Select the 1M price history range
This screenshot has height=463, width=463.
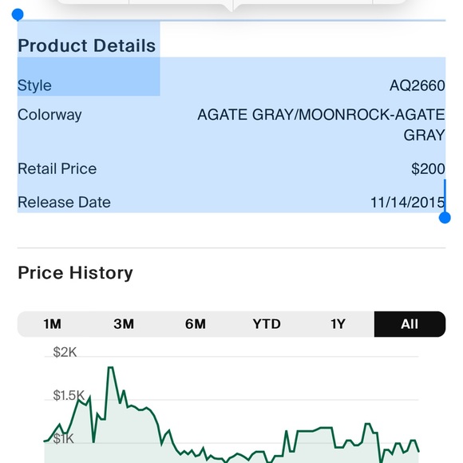coord(53,324)
